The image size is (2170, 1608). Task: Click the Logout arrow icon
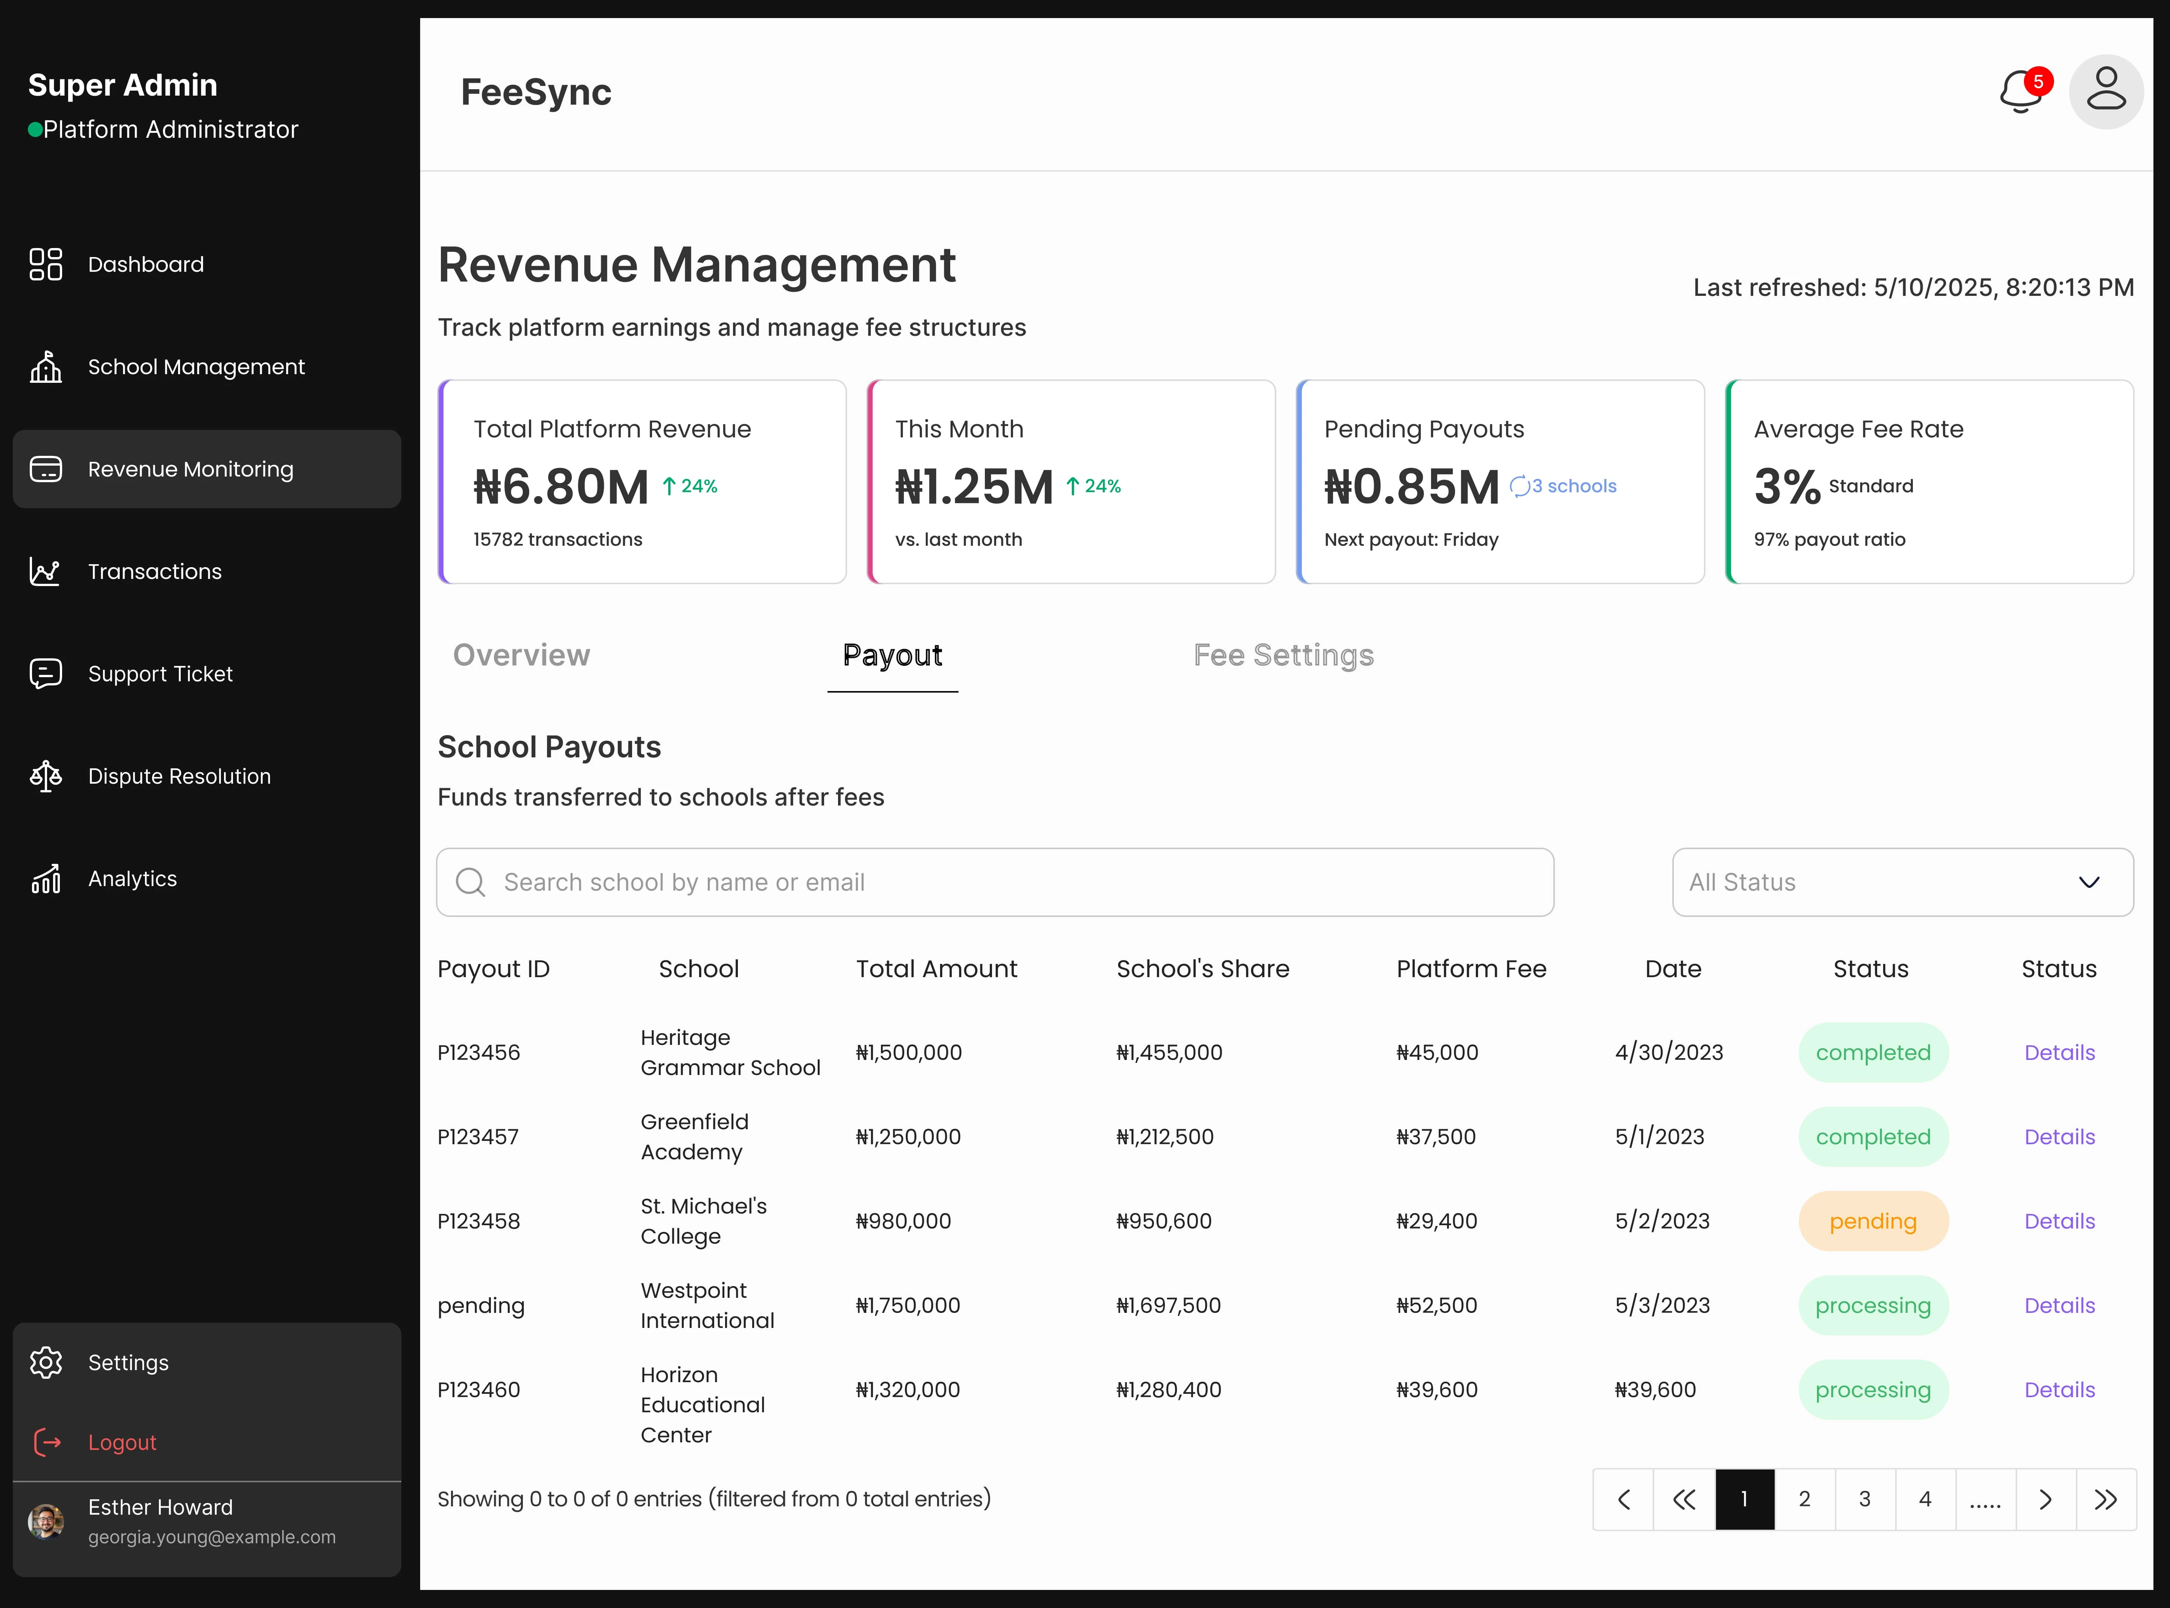(x=48, y=1442)
